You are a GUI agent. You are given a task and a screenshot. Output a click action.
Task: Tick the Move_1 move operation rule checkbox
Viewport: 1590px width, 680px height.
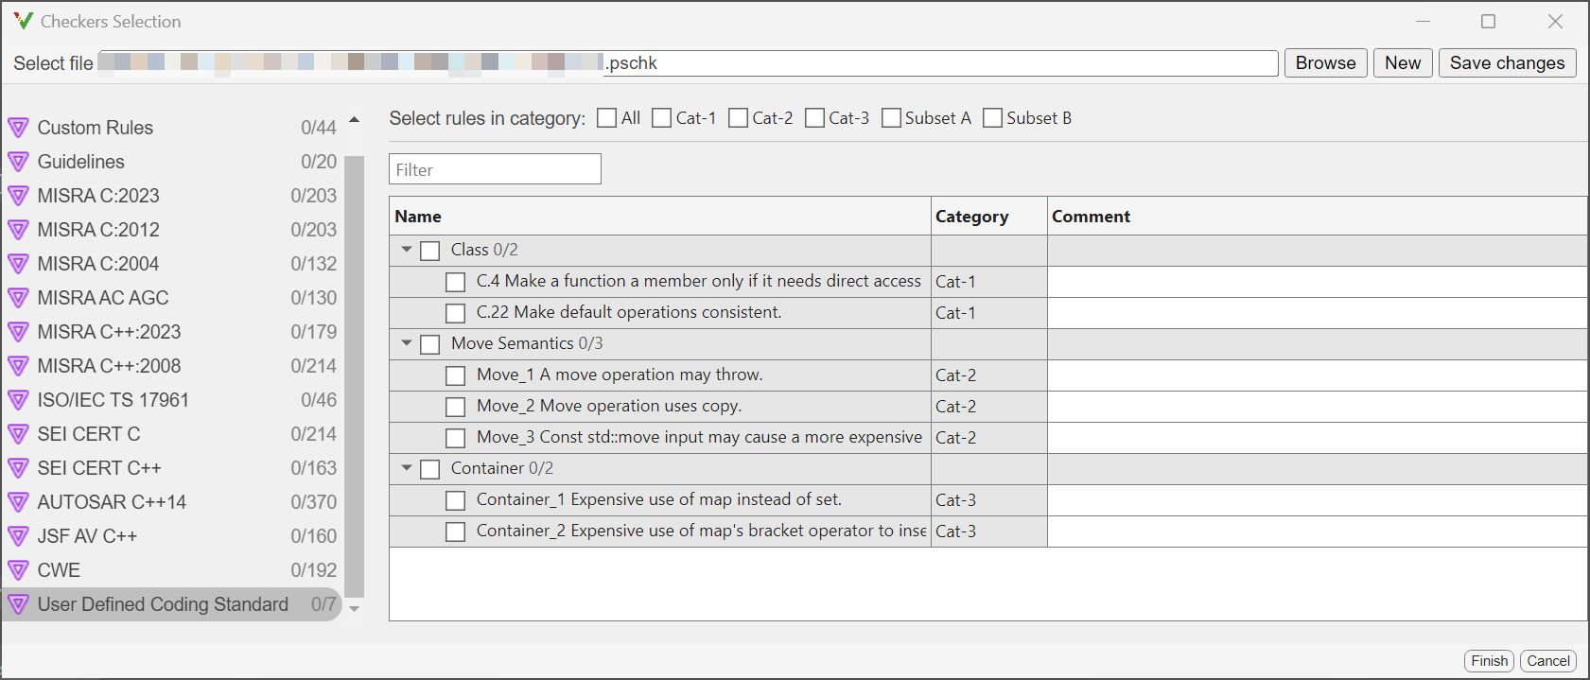click(x=455, y=375)
